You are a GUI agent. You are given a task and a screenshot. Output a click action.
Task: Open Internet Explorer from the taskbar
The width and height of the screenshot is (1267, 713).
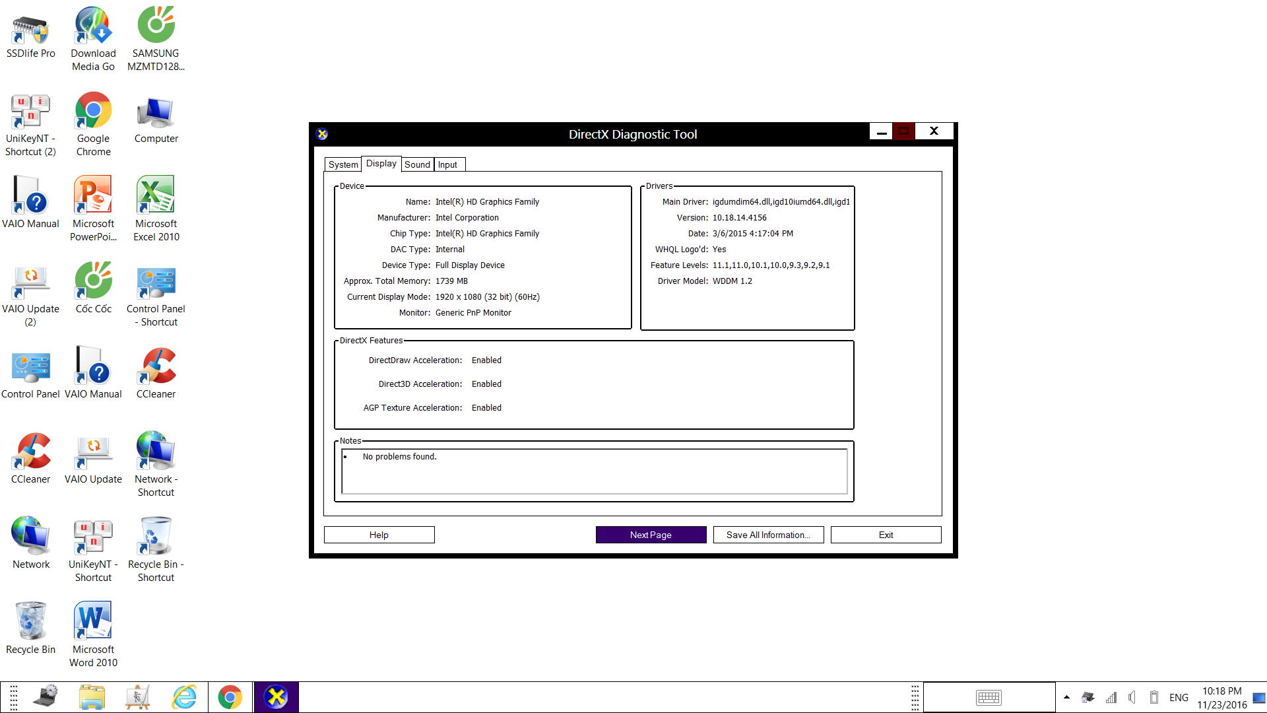click(x=184, y=697)
